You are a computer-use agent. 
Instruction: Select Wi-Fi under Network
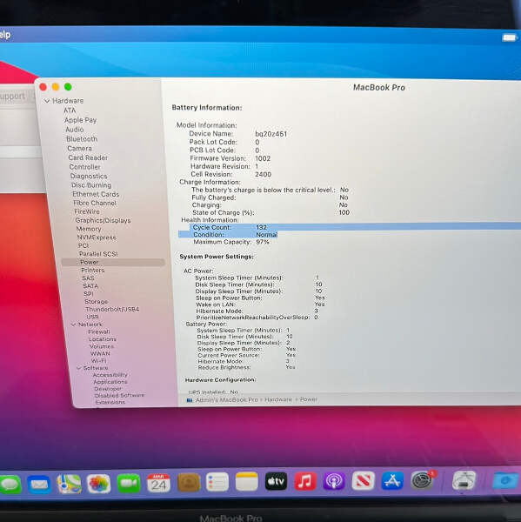(98, 361)
